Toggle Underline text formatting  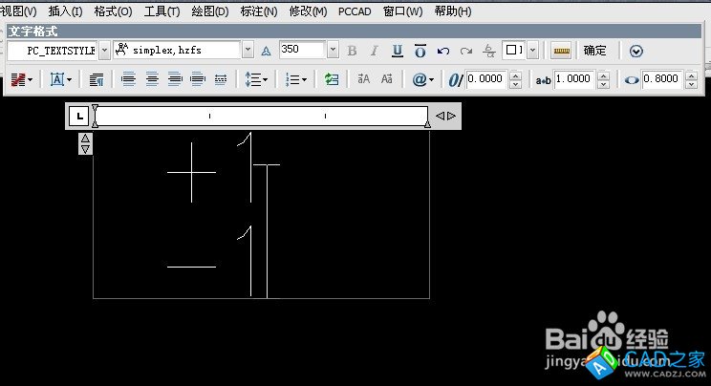click(x=397, y=51)
